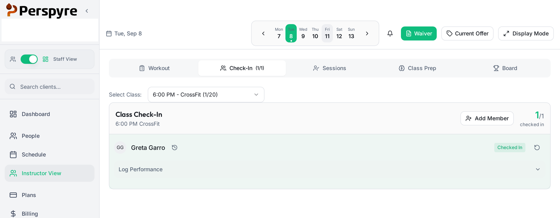This screenshot has width=560, height=218.
Task: Open the Select Class dropdown
Action: (206, 95)
